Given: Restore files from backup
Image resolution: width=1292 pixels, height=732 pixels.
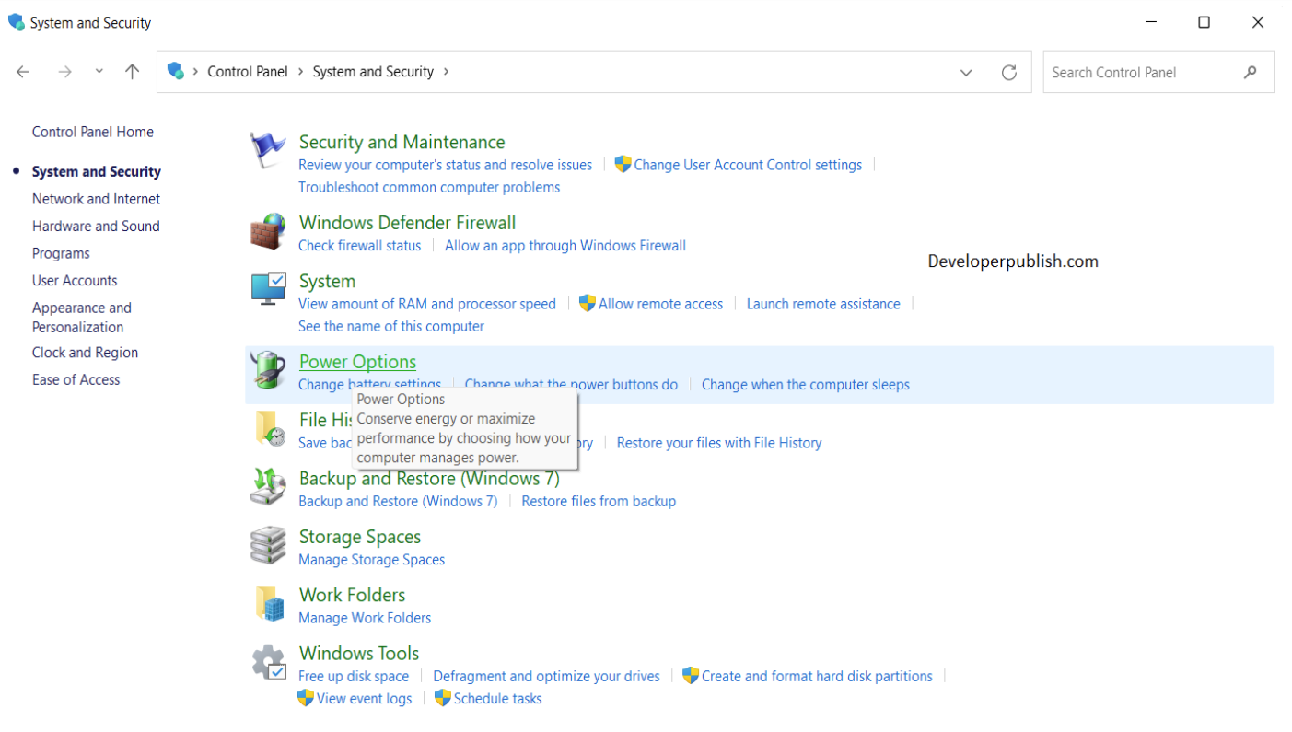Looking at the screenshot, I should point(599,501).
